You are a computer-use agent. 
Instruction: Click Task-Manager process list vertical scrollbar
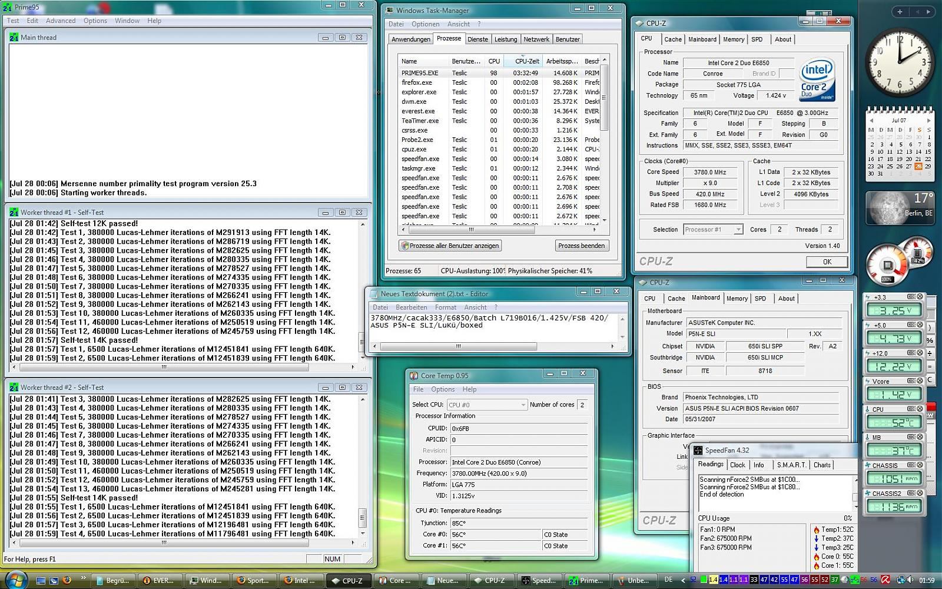[x=603, y=140]
